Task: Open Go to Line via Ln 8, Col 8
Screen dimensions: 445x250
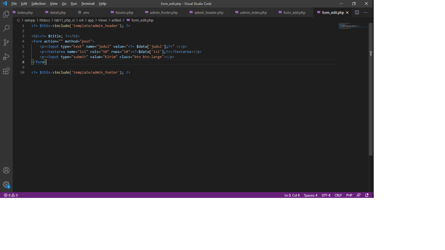Action: point(292,195)
